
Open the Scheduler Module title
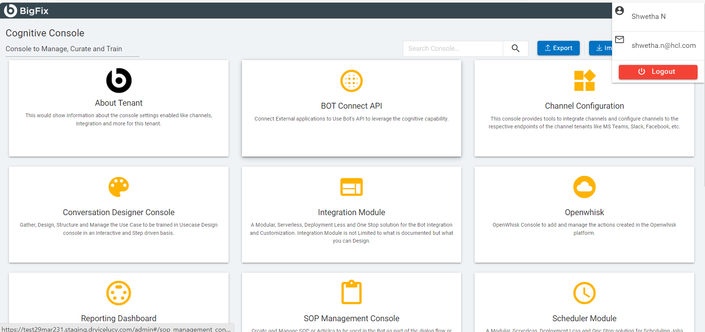coord(585,318)
